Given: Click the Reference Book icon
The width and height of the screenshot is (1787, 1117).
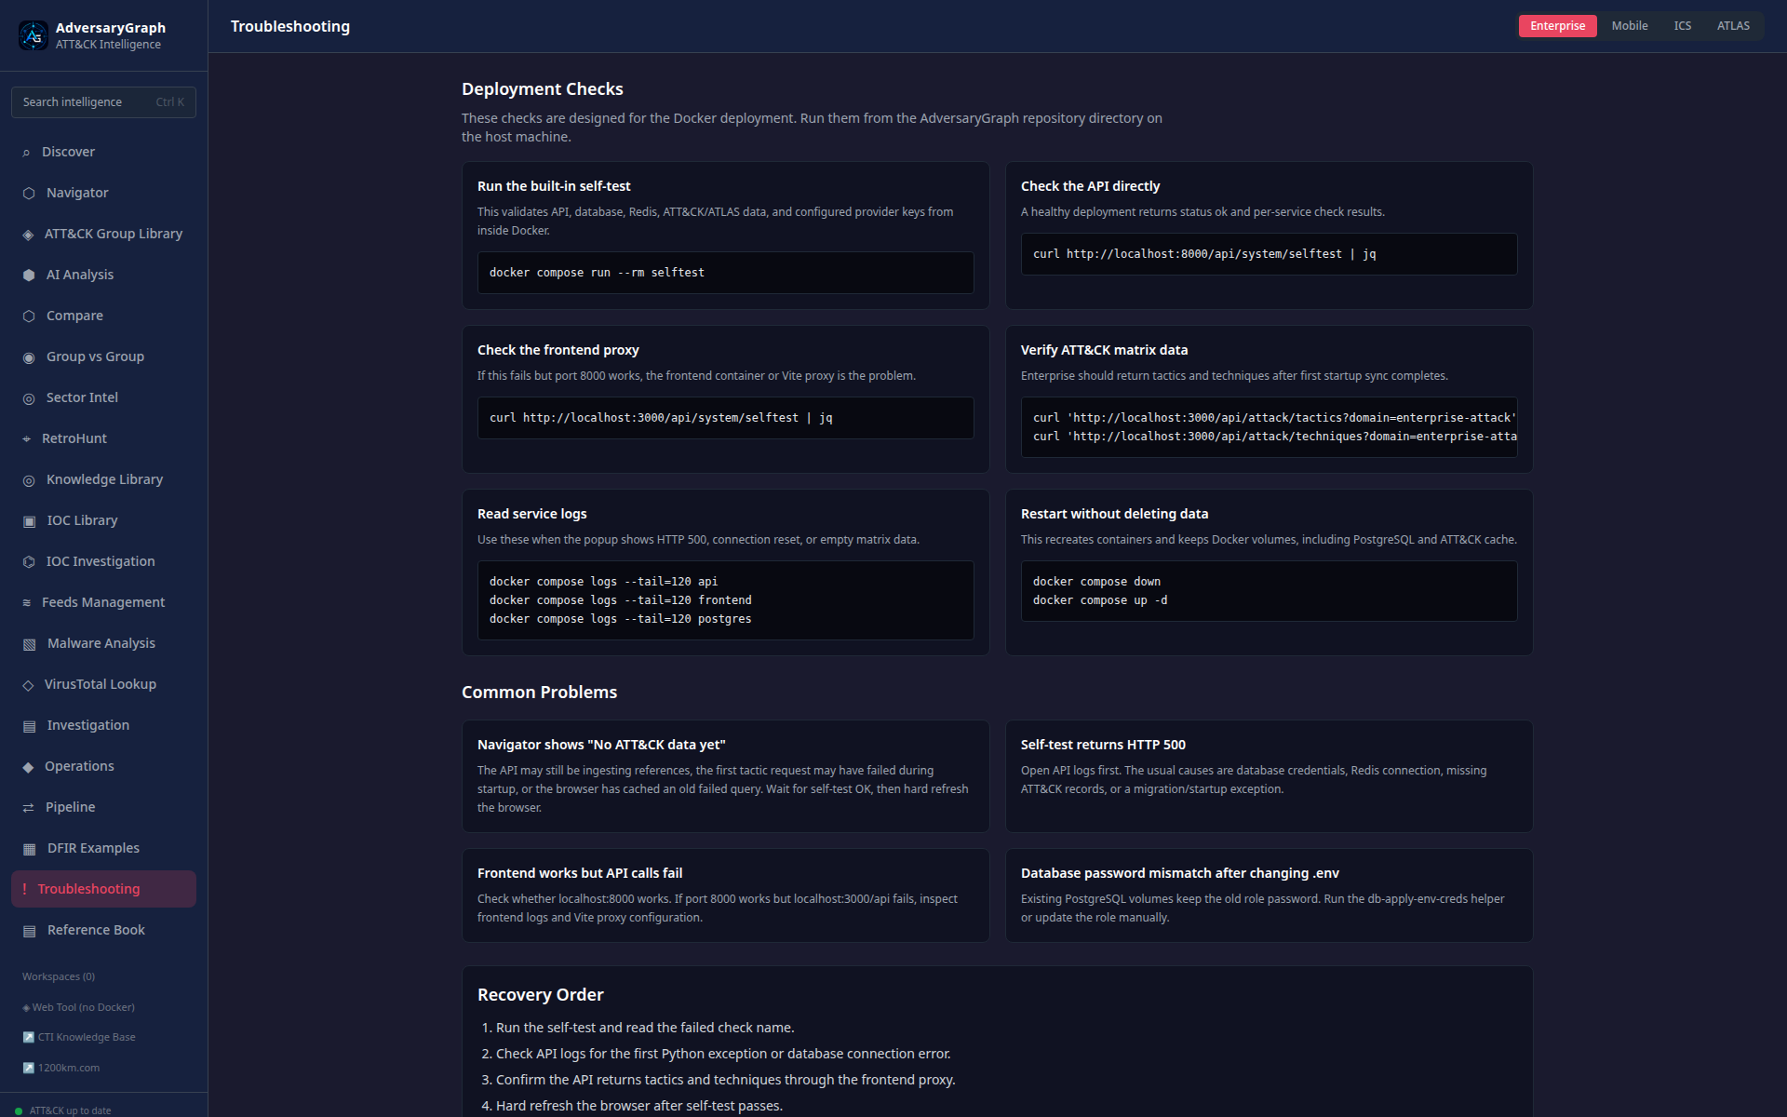Looking at the screenshot, I should [29, 931].
